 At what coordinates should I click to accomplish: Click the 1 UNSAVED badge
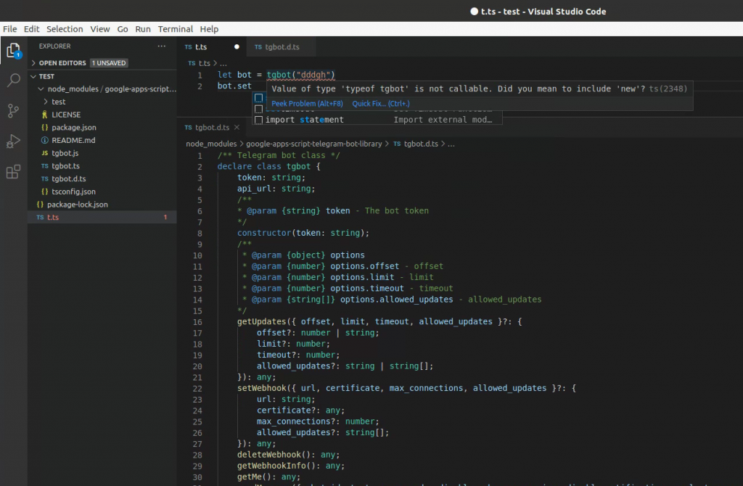point(109,62)
